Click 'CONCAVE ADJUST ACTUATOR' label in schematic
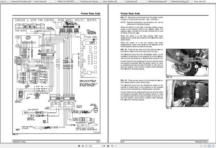Image resolution: width=216 pixels, height=148 pixels. [x=86, y=129]
